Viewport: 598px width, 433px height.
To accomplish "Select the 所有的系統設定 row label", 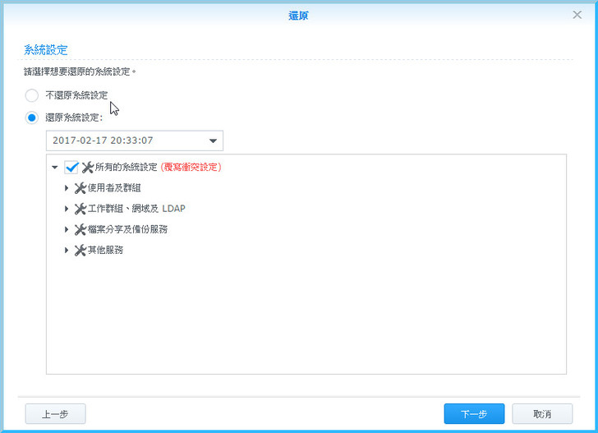I will (126, 167).
